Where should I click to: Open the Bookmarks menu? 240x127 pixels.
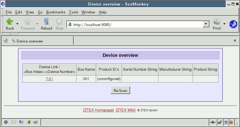[56, 12]
